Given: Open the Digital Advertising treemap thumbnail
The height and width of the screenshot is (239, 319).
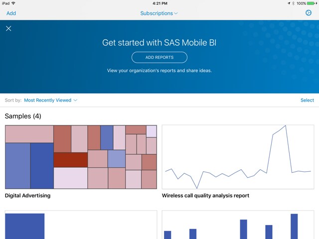Looking at the screenshot, I should pos(81,157).
